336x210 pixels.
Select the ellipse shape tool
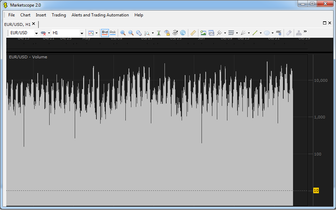coord(267,33)
